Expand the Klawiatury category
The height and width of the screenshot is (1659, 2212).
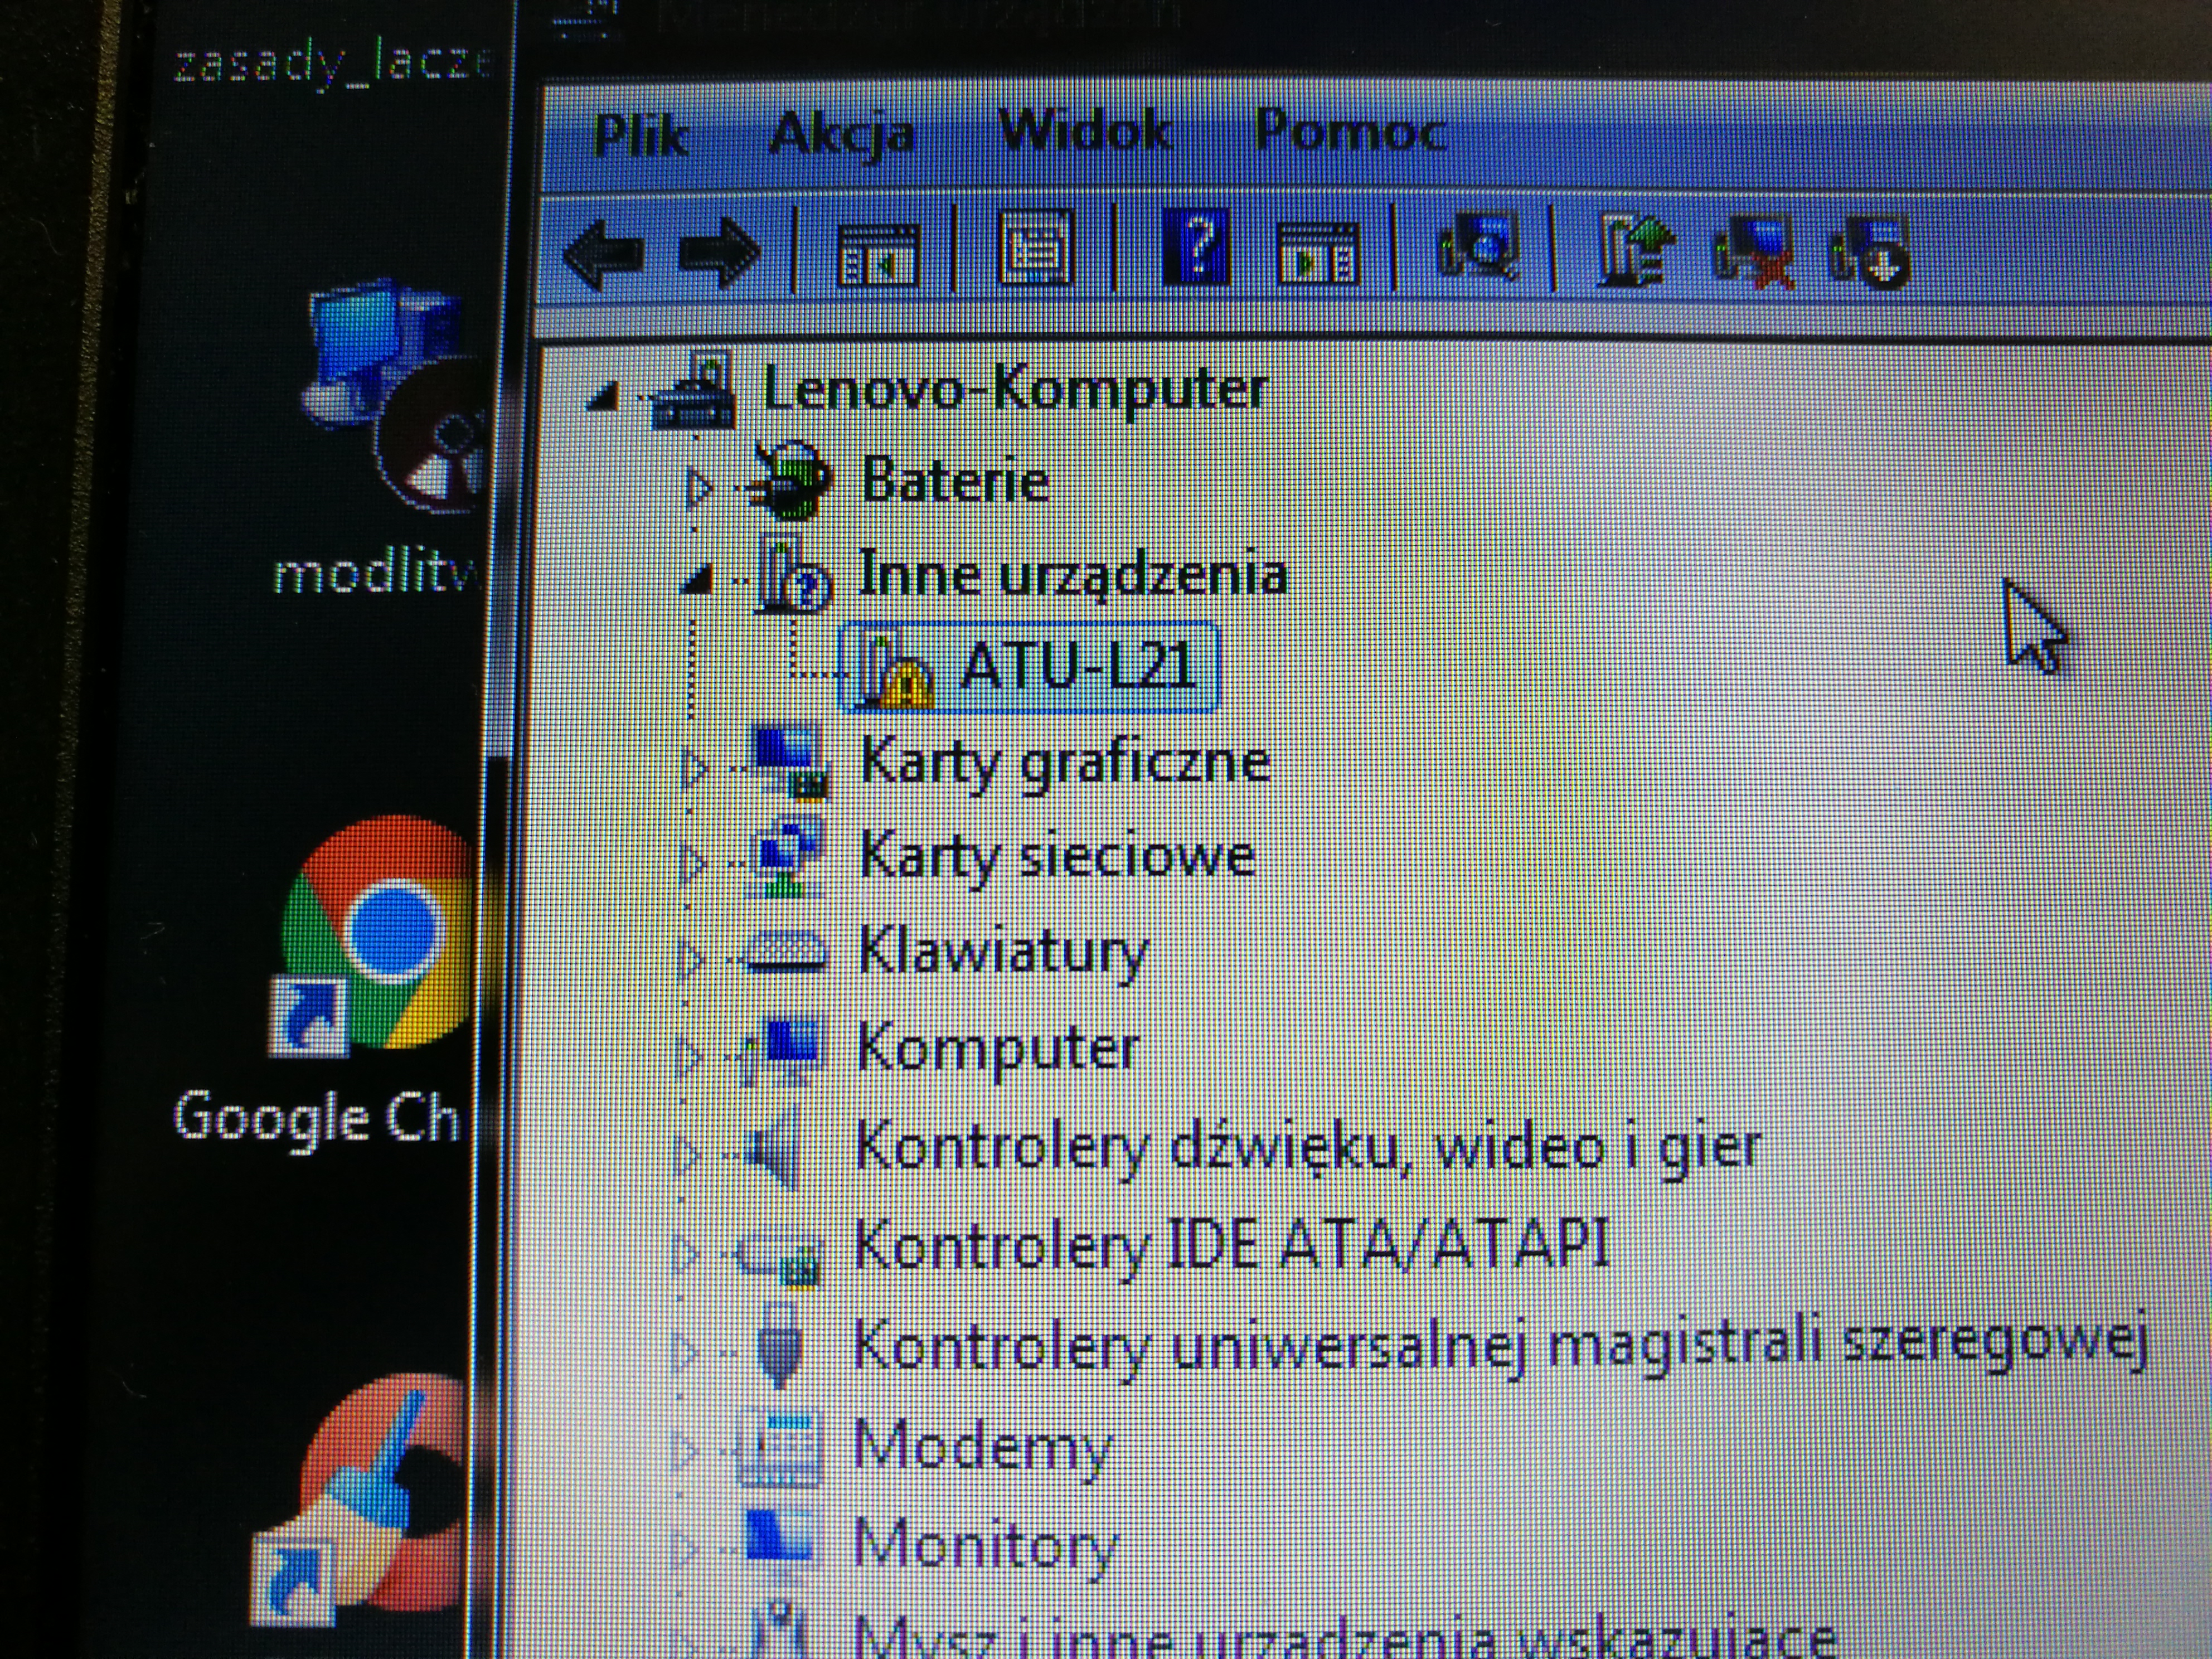point(690,959)
